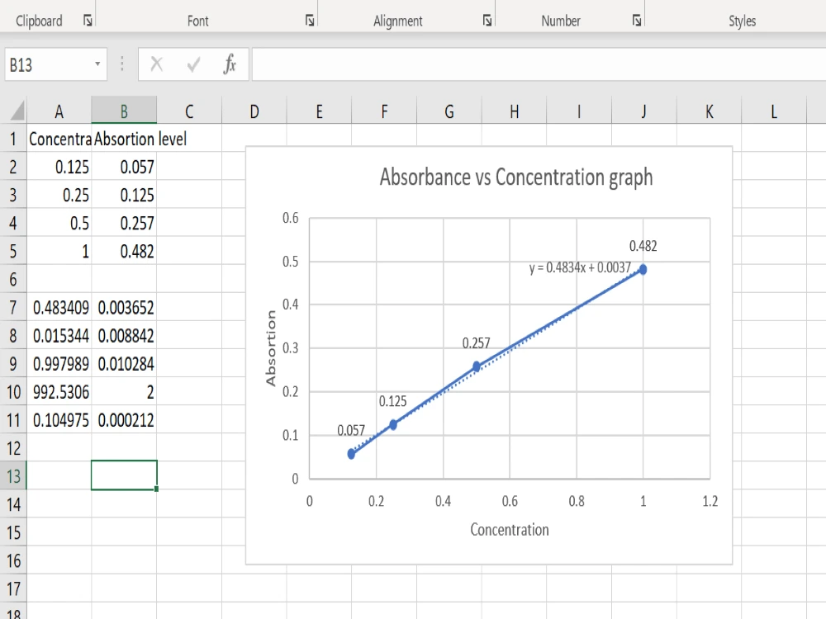This screenshot has height=619, width=826.
Task: Select cell containing 0.104975
Action: coord(59,420)
